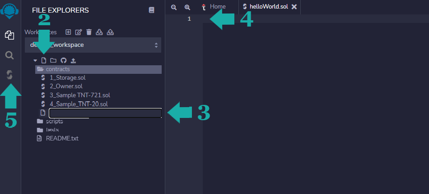Close the helloWorld.sol tab
The image size is (429, 194).
[294, 7]
